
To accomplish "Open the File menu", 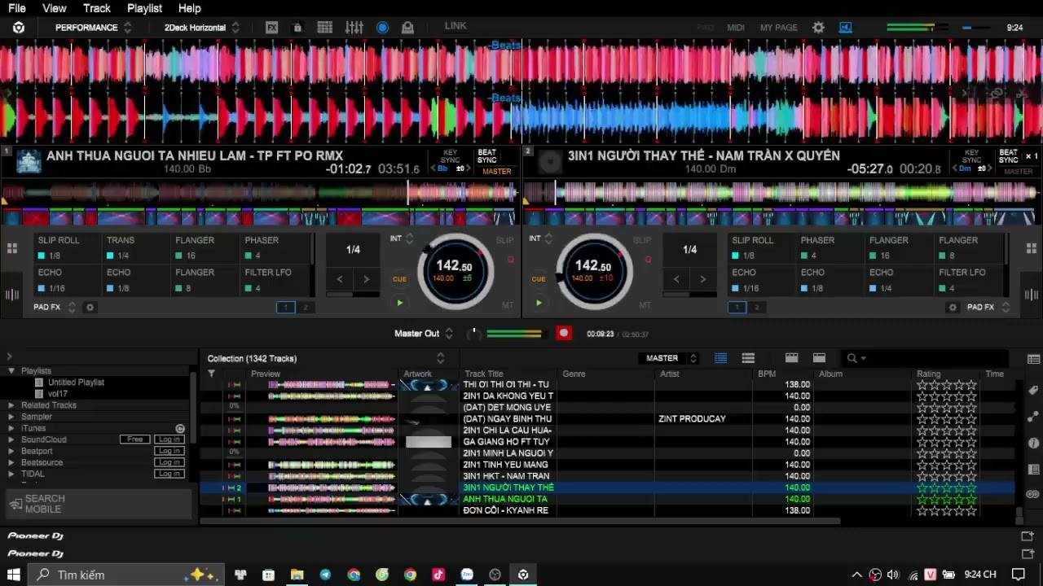I will 17,8.
